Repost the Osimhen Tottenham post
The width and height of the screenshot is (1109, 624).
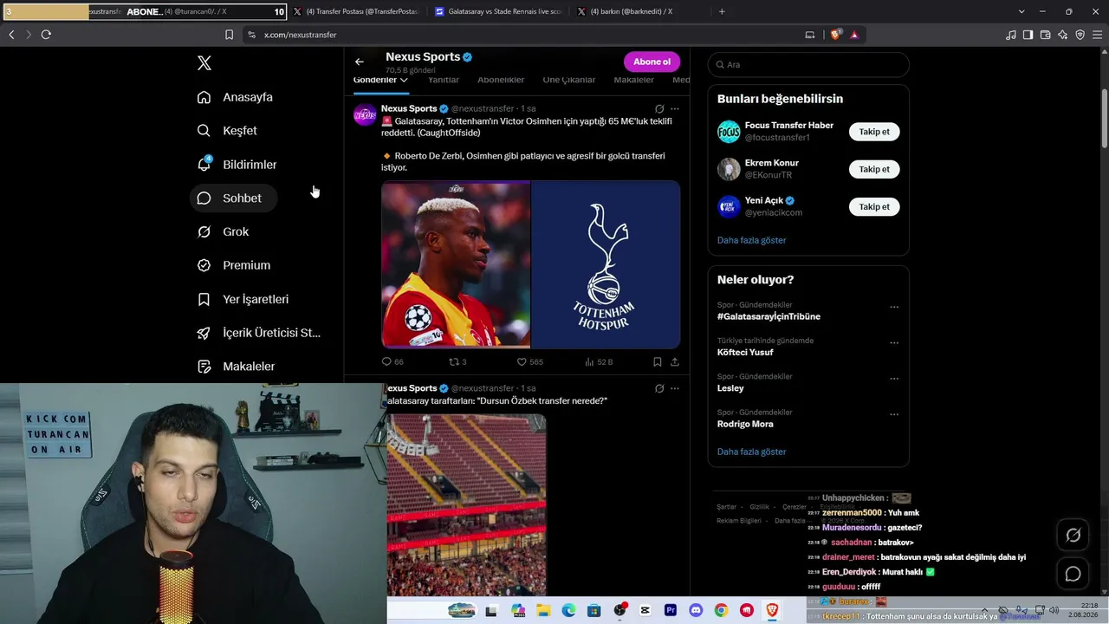coord(457,362)
